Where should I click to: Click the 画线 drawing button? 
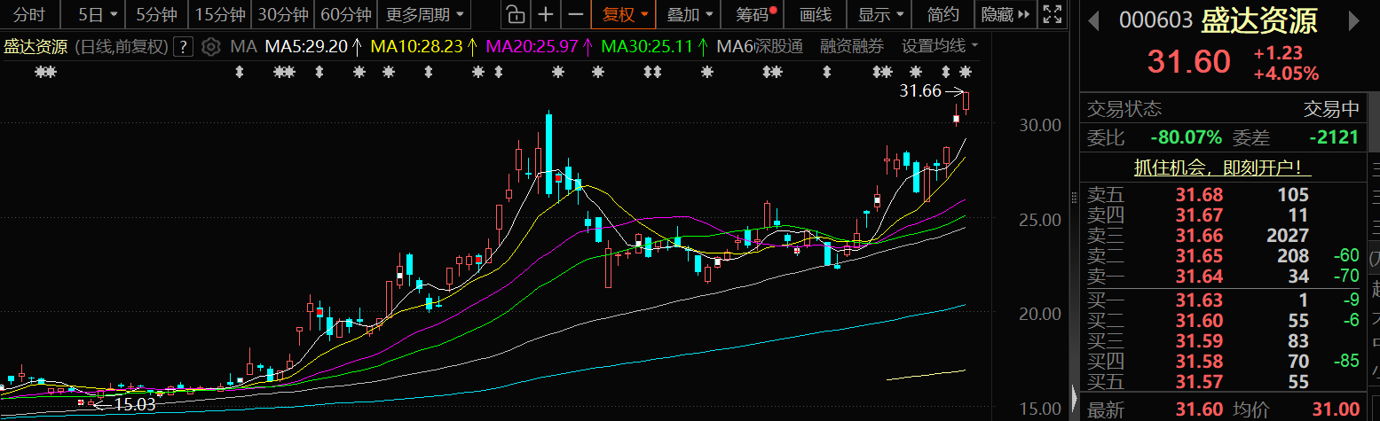tap(815, 14)
